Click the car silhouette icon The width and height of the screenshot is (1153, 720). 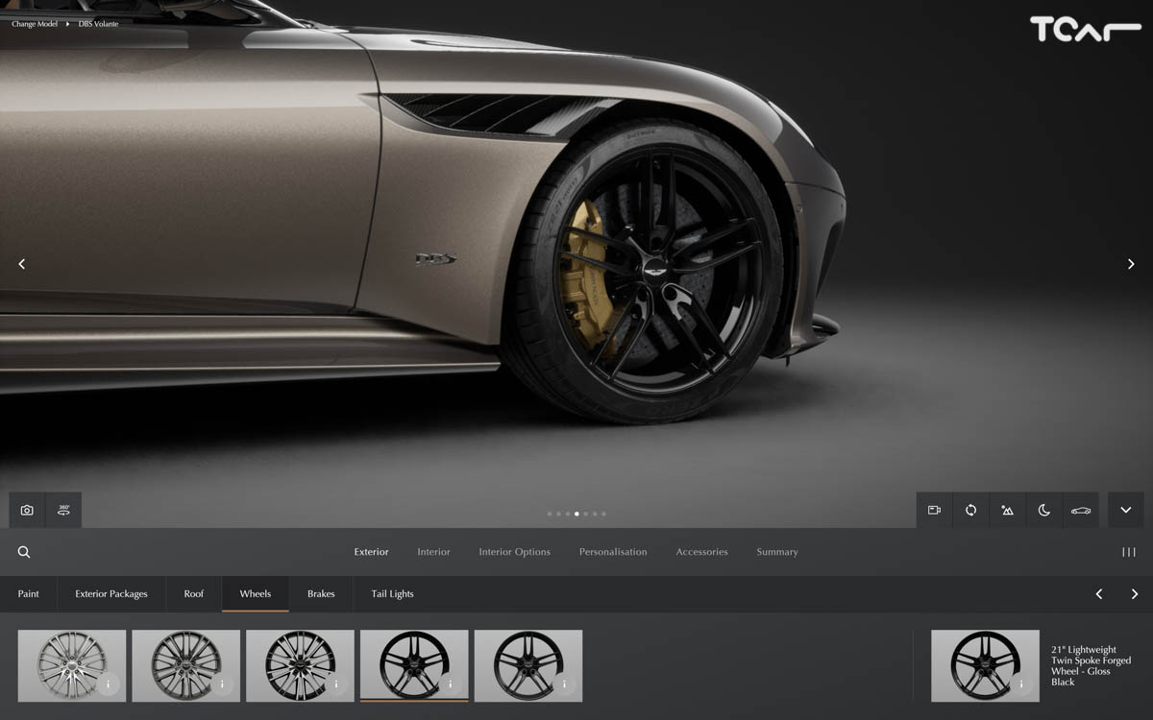pyautogui.click(x=1080, y=511)
